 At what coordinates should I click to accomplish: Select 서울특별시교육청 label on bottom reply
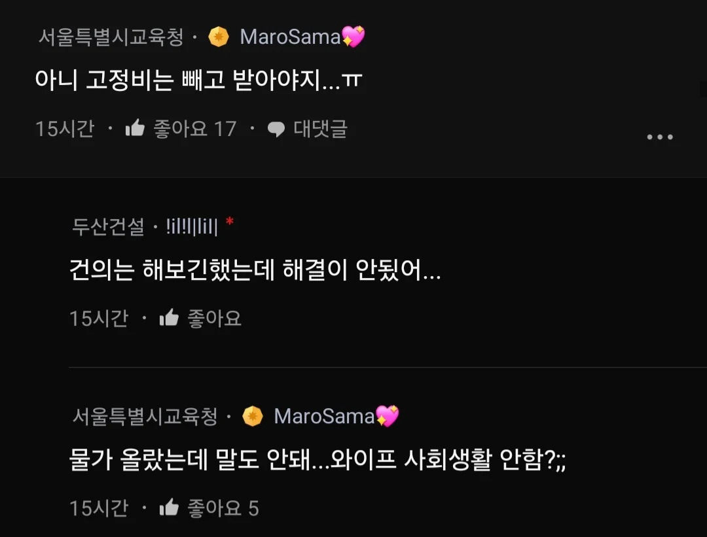click(145, 416)
